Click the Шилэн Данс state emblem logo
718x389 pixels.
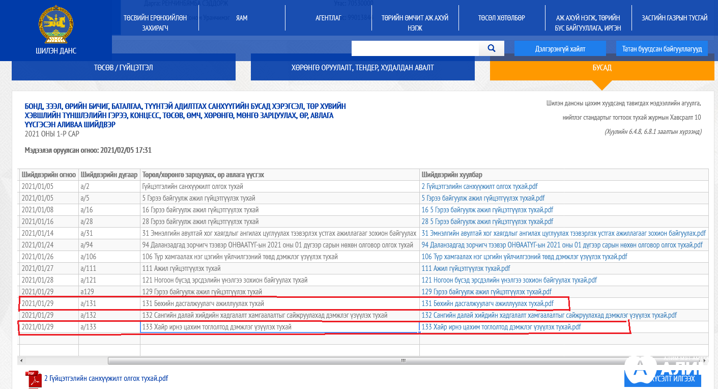[56, 24]
